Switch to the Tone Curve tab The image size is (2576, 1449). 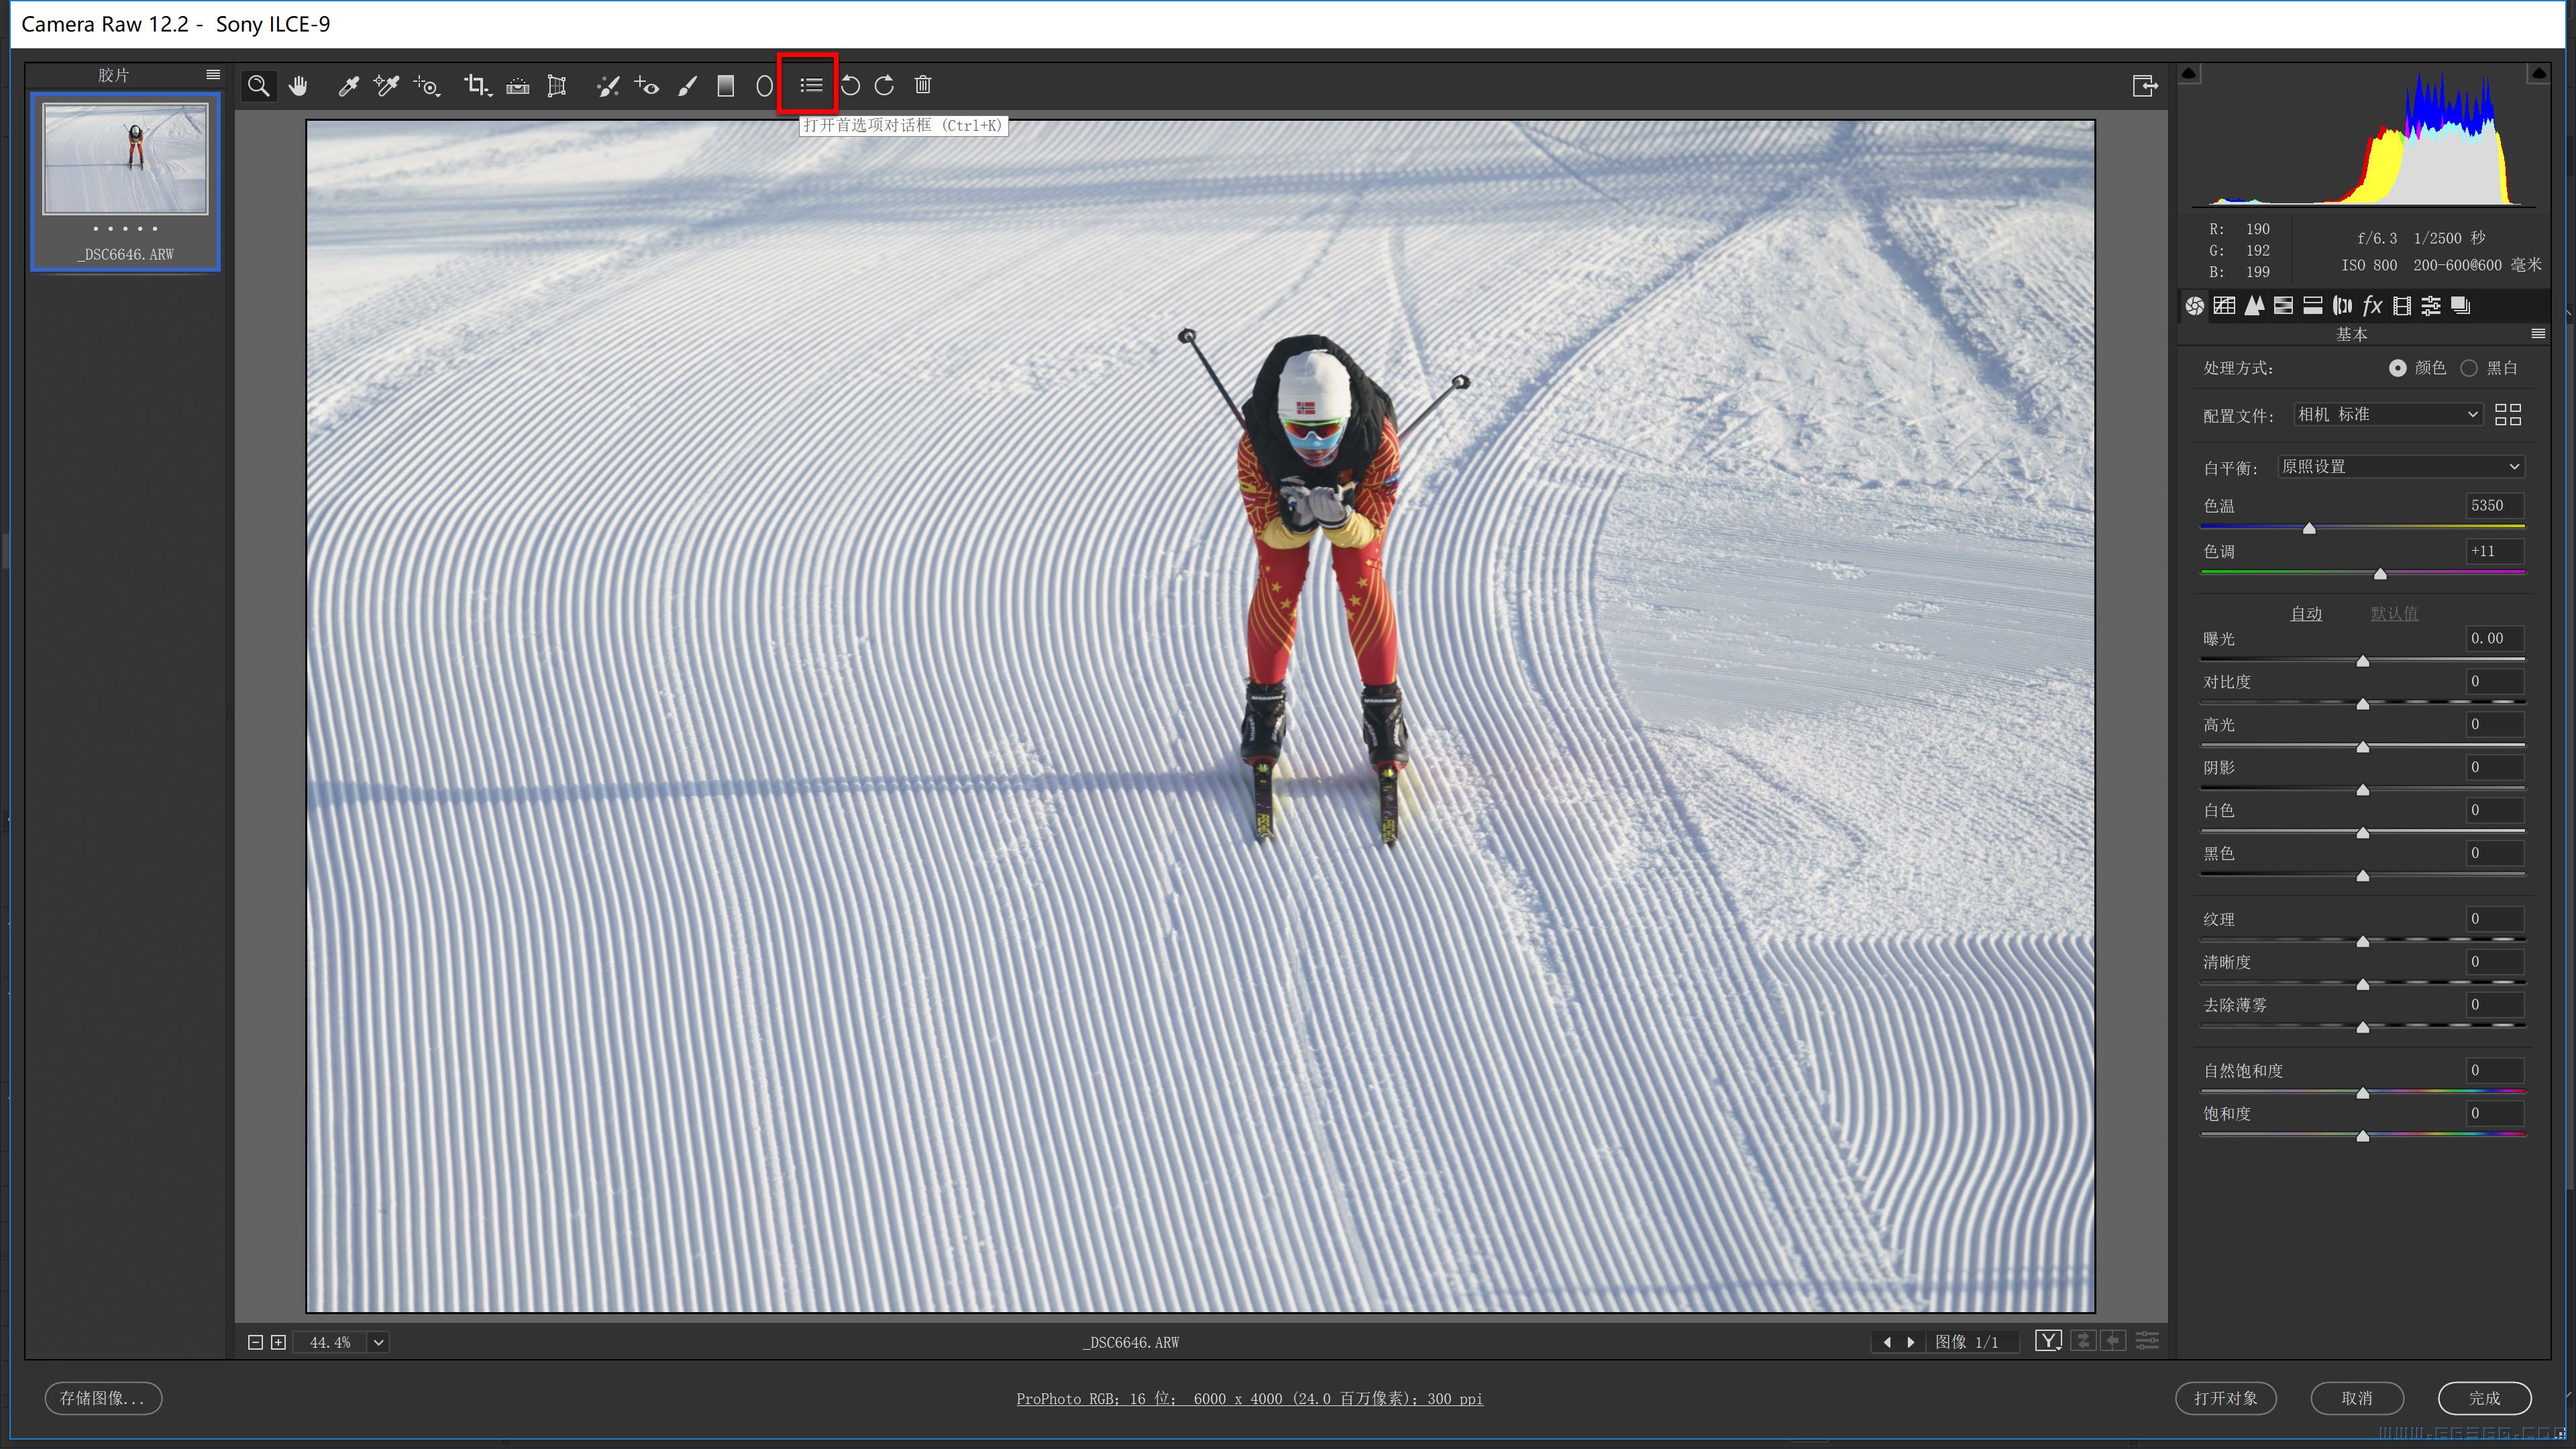(2224, 306)
